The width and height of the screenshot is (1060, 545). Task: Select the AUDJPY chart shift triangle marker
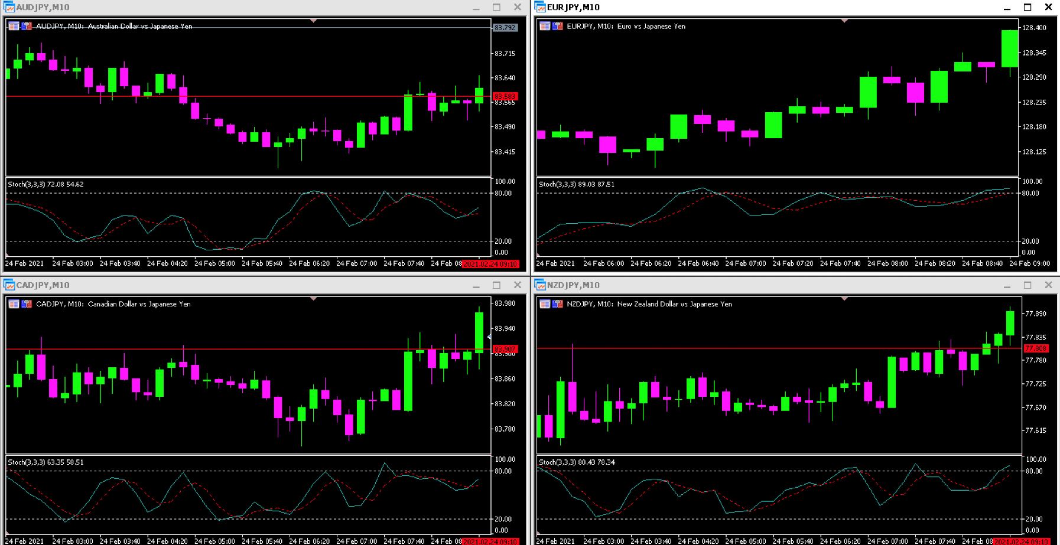click(314, 21)
